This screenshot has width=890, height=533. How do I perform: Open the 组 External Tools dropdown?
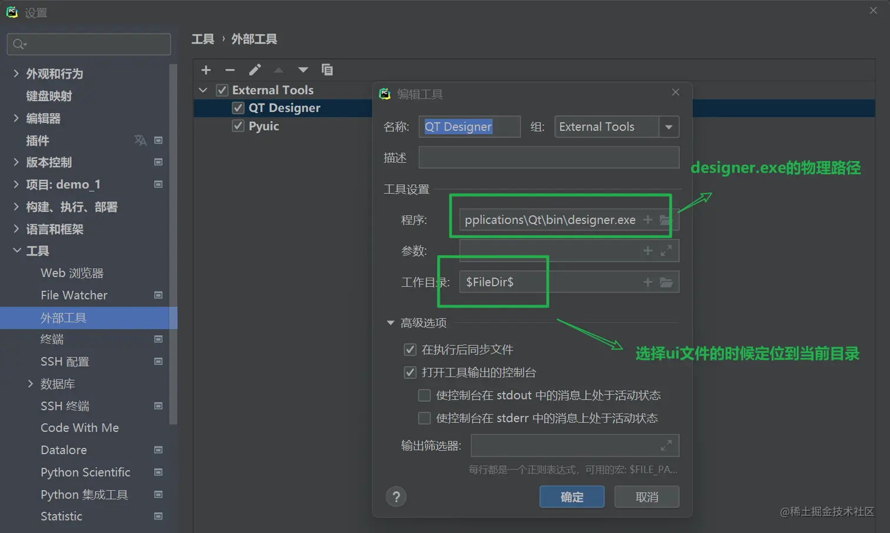pos(669,126)
